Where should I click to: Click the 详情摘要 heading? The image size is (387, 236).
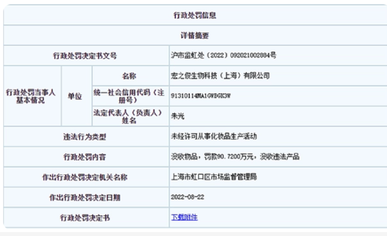[x=195, y=35]
